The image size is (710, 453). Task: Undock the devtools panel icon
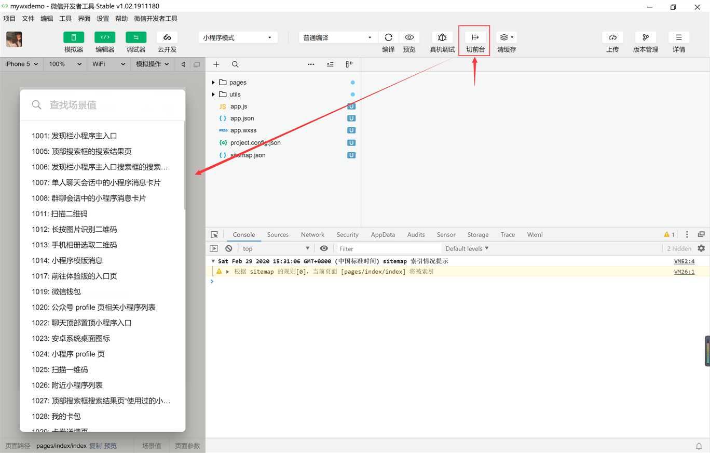701,235
